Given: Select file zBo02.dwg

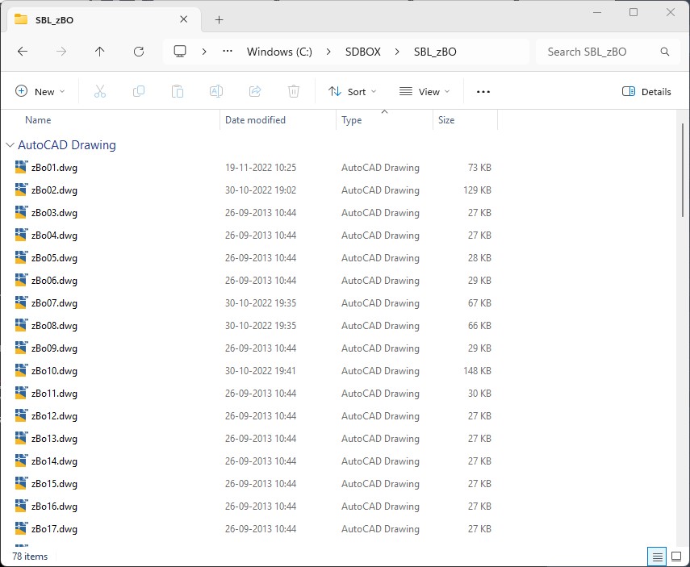Looking at the screenshot, I should 54,190.
